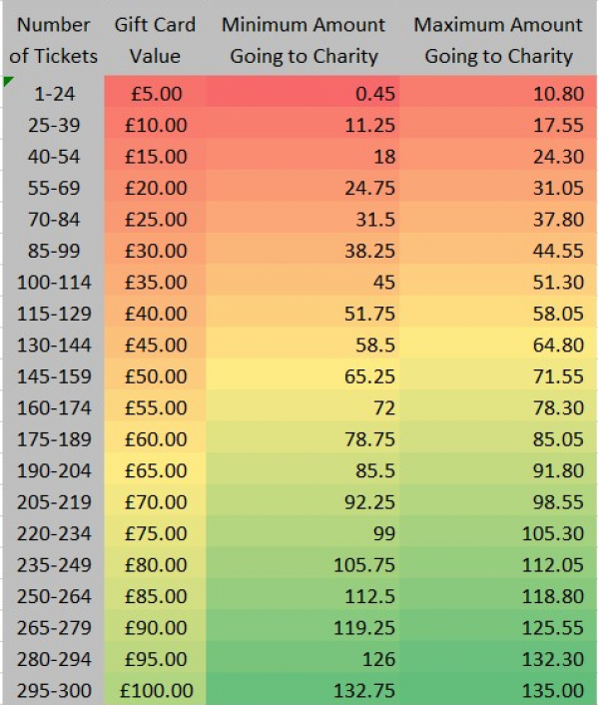Select the £35.00 gift card cell

coord(156,280)
